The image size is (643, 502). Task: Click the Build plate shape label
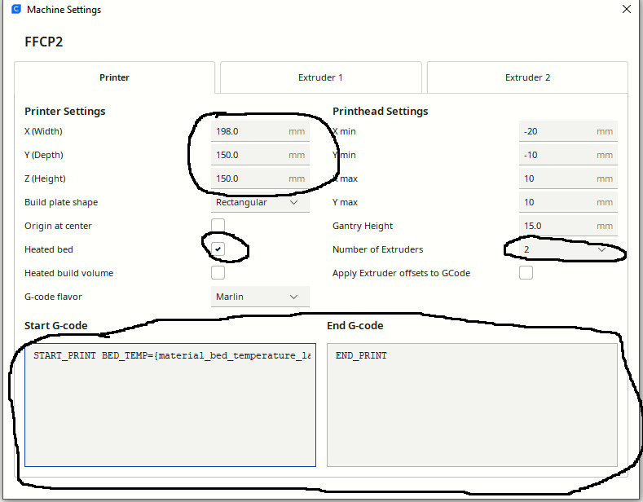pos(61,202)
